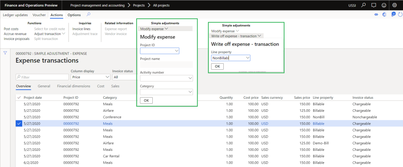This screenshot has height=167, width=403.
Task: Open the Financial dimensions tab
Action: coord(73,86)
